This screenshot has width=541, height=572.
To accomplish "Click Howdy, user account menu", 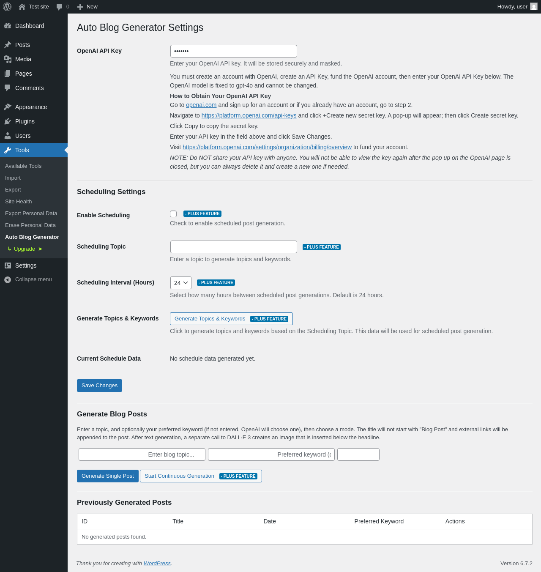I will click(517, 7).
